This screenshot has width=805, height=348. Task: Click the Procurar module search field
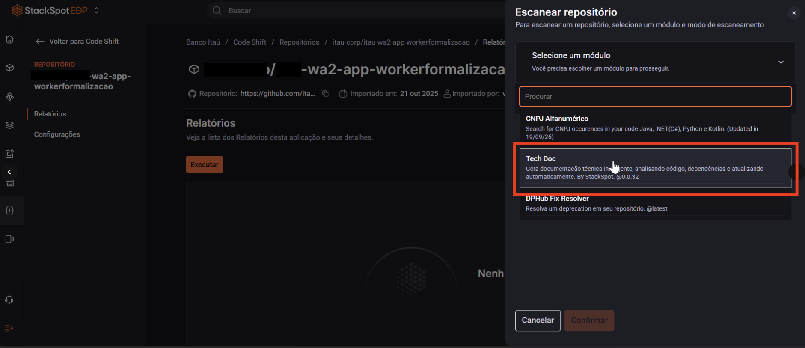tap(655, 97)
